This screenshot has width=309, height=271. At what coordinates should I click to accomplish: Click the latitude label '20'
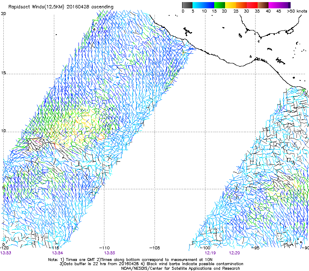point(3,14)
